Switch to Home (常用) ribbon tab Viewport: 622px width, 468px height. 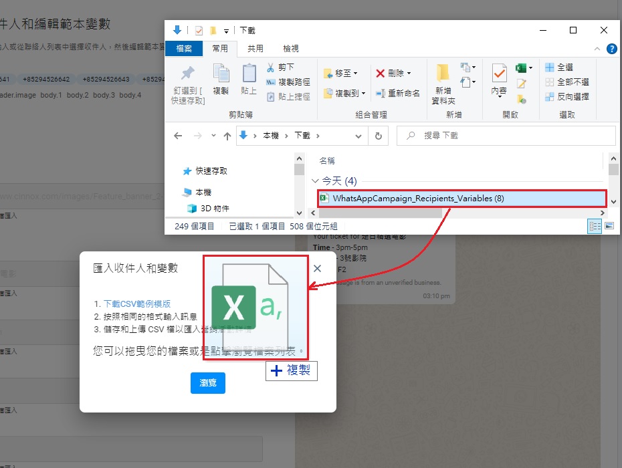coord(220,48)
